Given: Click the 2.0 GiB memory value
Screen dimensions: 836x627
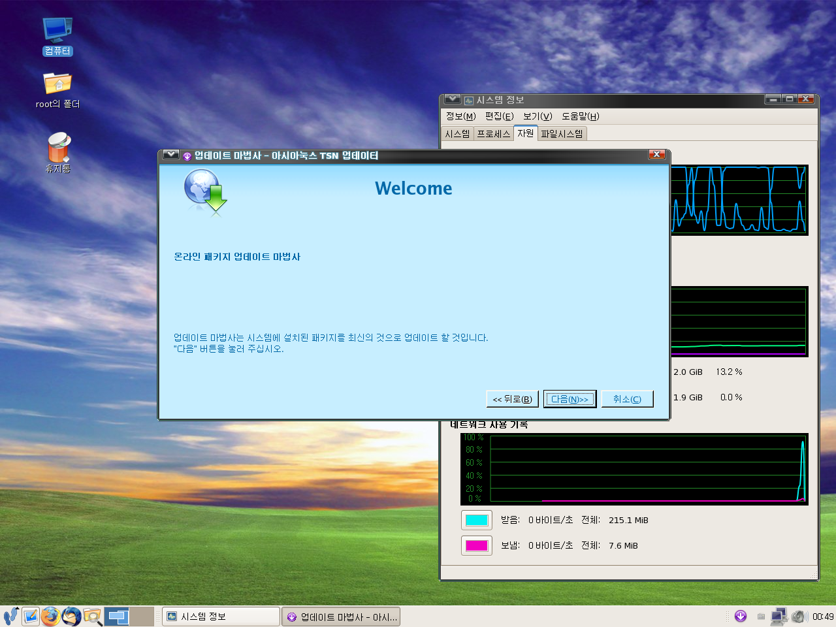Looking at the screenshot, I should 688,372.
